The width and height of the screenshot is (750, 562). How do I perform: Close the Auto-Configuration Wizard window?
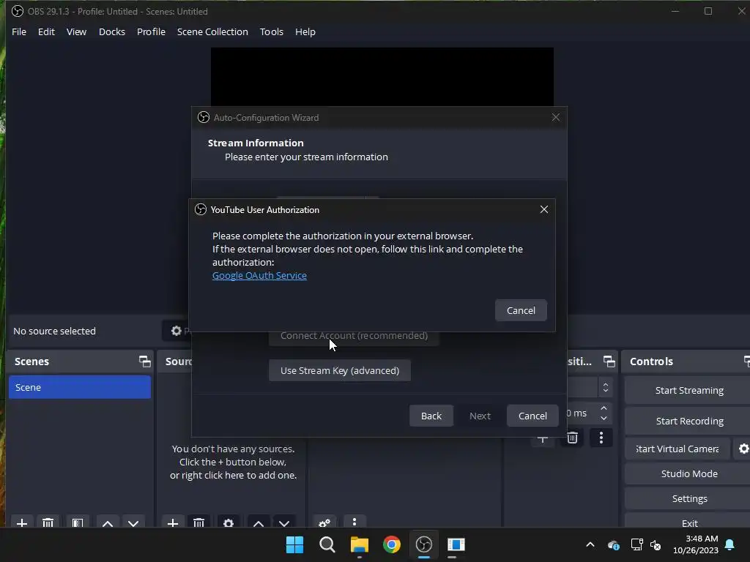555,117
